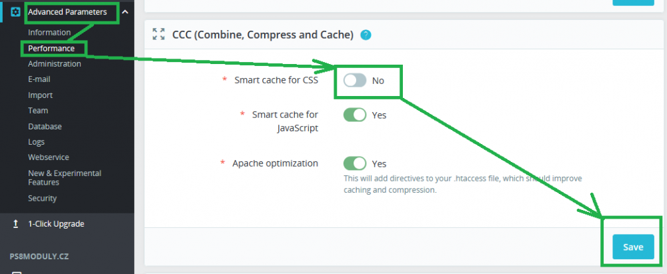The height and width of the screenshot is (274, 667).
Task: Turn off Apache optimization switch
Action: pyautogui.click(x=355, y=163)
